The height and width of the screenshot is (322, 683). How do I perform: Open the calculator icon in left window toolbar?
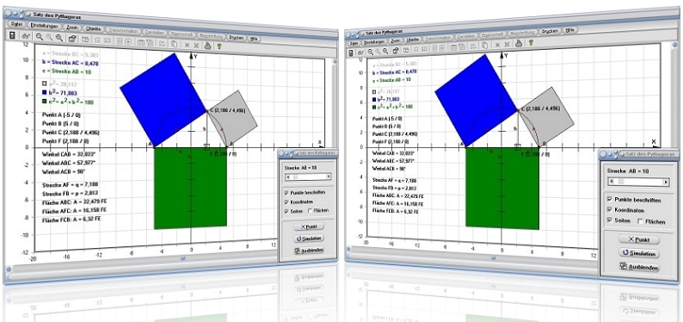12,35
